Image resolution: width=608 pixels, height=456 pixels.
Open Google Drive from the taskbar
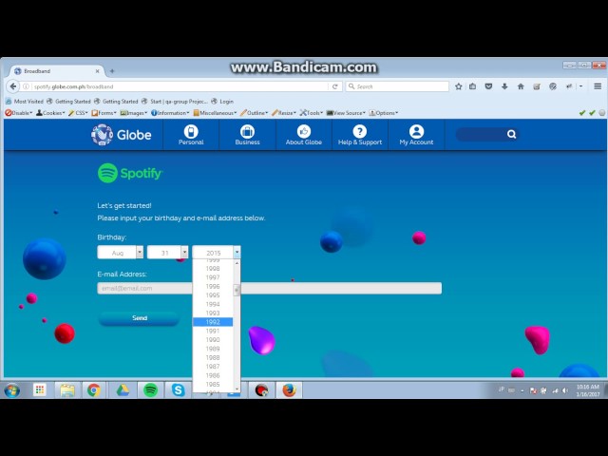[x=123, y=390]
